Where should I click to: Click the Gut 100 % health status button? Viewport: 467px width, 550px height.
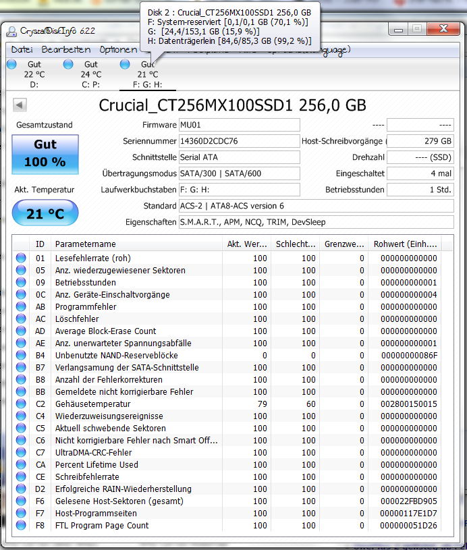45,154
